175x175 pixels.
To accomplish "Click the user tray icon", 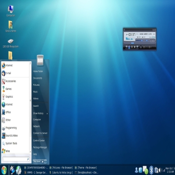I will point(136,170).
